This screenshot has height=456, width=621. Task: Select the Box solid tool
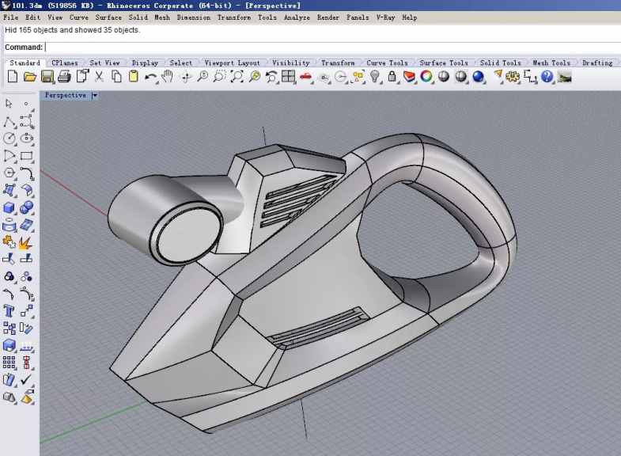pos(9,208)
